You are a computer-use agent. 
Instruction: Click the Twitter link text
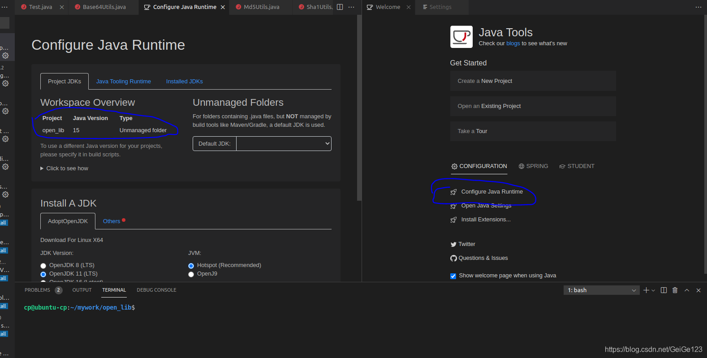[x=467, y=244]
